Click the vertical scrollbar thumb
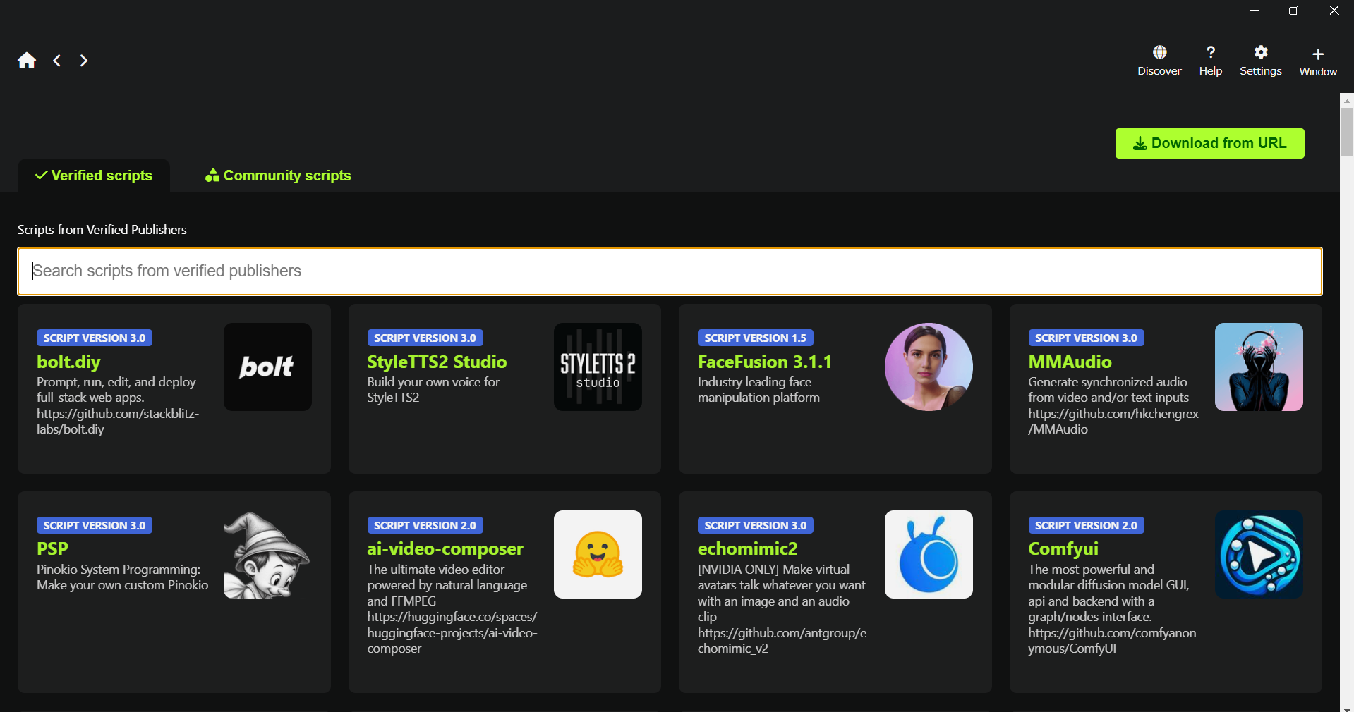Image resolution: width=1354 pixels, height=712 pixels. 1347,132
